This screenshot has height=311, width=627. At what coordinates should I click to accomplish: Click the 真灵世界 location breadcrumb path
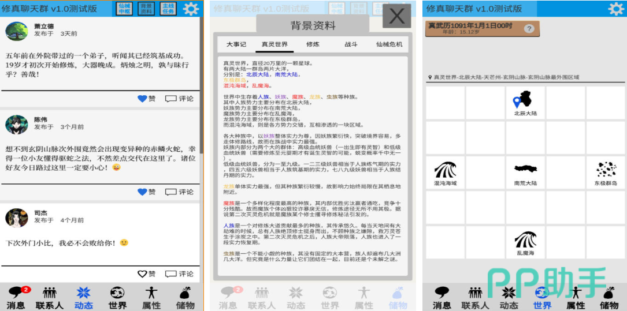tap(503, 77)
